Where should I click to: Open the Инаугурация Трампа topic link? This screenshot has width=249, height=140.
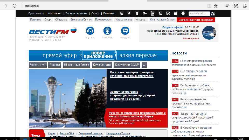click(118, 134)
